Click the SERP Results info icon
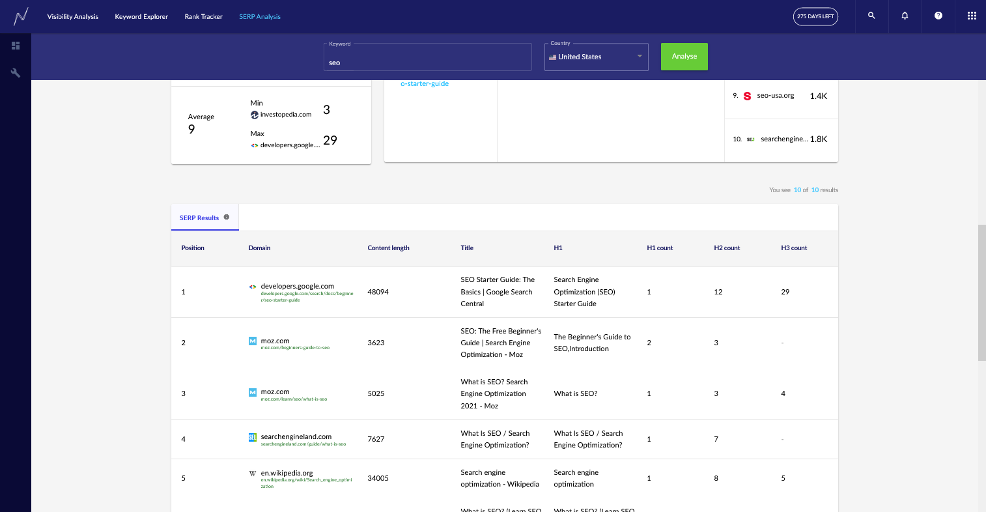This screenshot has height=512, width=986. [227, 217]
